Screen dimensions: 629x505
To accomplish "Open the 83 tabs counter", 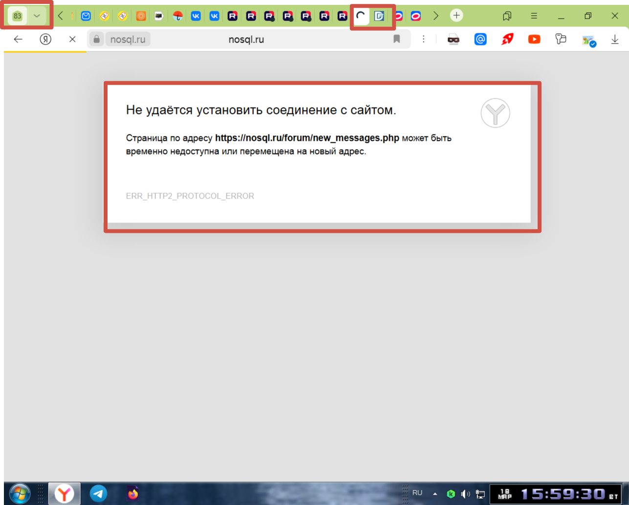I will tap(18, 16).
